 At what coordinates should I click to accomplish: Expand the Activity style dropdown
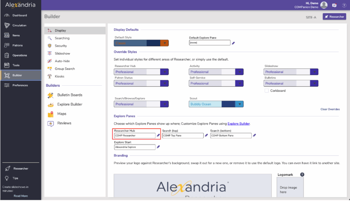tap(239, 72)
